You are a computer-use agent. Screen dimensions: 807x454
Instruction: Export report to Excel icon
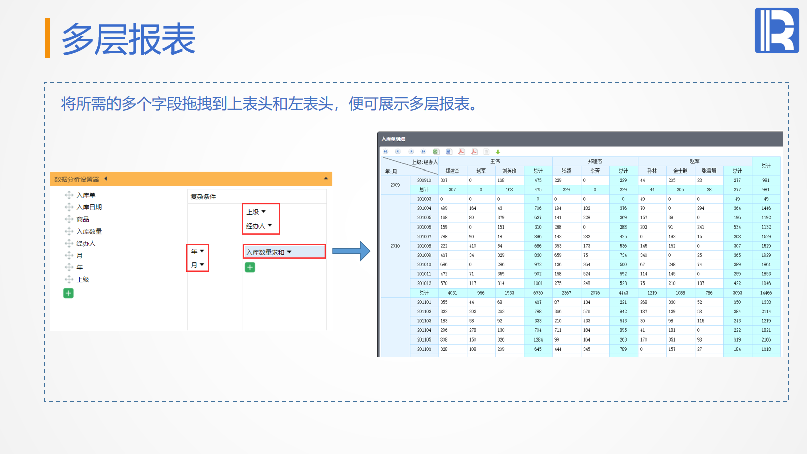click(x=436, y=152)
